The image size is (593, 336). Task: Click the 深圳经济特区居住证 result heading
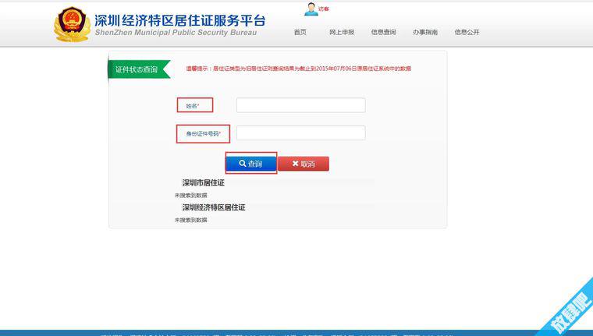click(214, 207)
